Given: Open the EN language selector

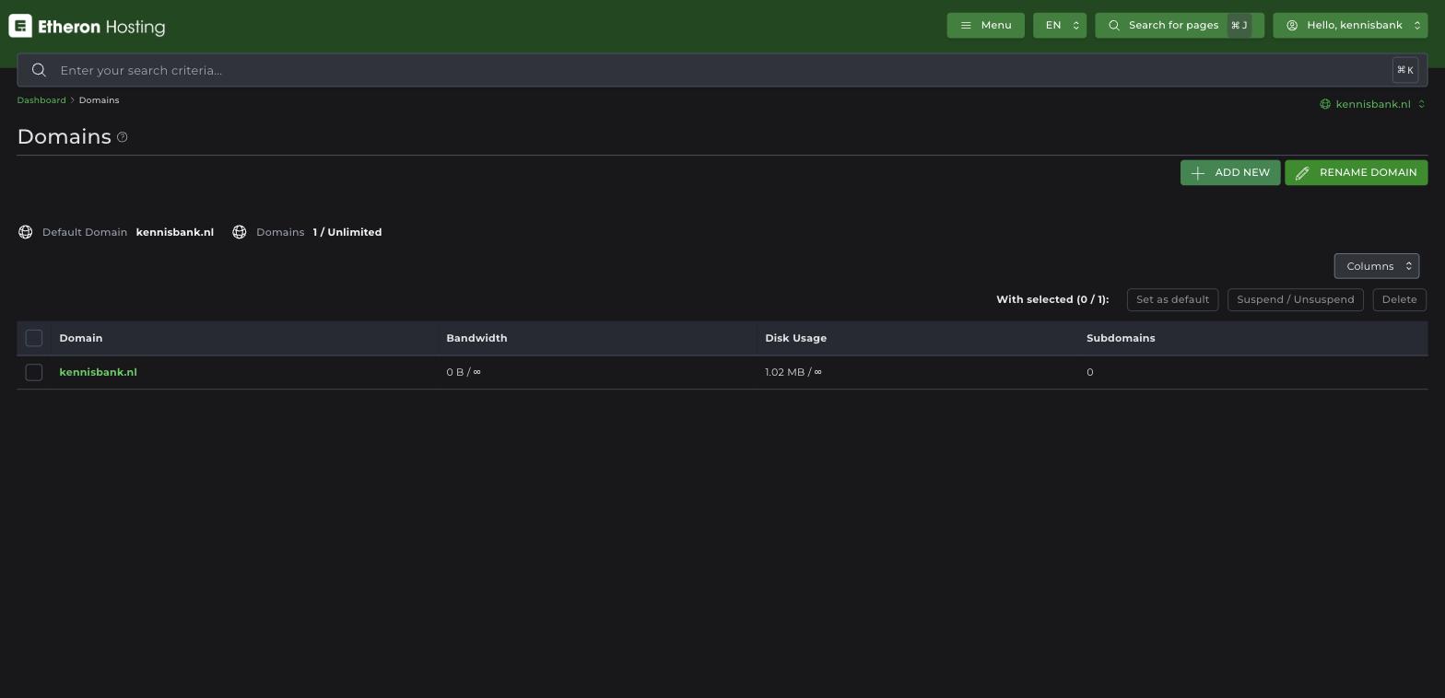Looking at the screenshot, I should [1060, 26].
